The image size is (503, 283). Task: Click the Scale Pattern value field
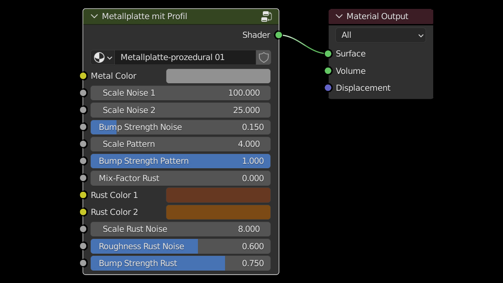click(180, 144)
